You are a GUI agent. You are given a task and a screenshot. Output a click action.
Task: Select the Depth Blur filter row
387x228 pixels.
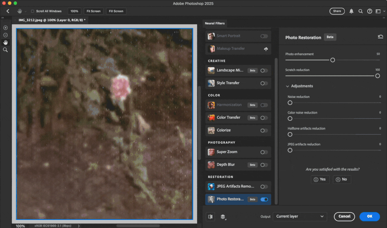[x=238, y=165]
